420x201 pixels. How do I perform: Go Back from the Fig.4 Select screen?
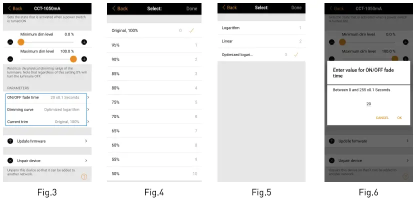119,8
